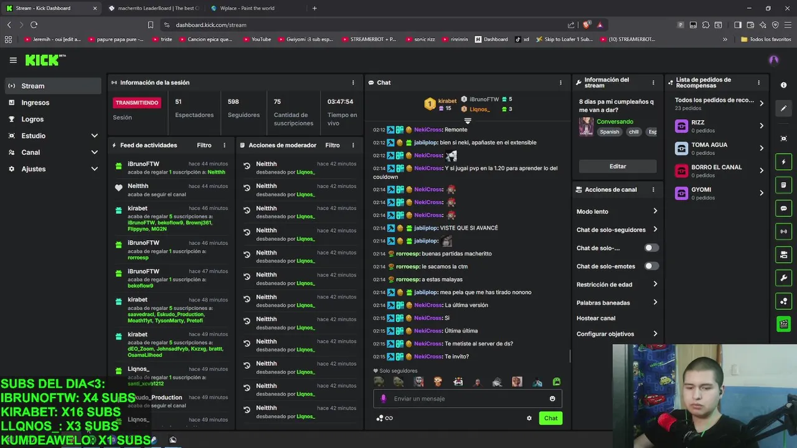
Task: Select Ingresos in left sidebar
Action: click(53, 103)
